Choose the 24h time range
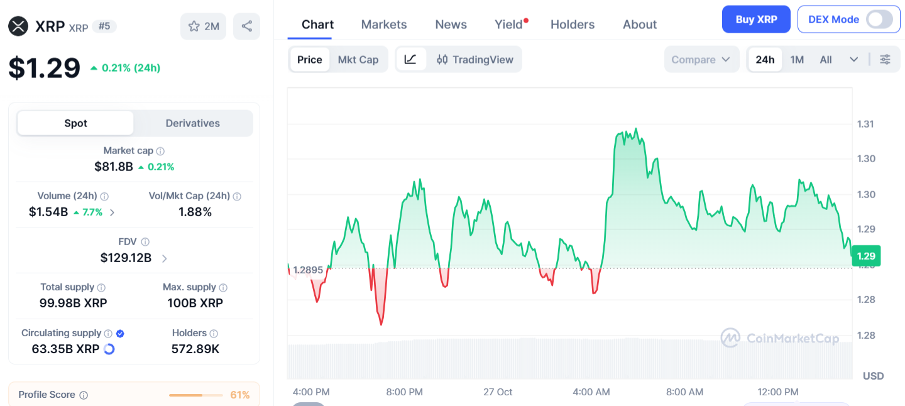This screenshot has width=905, height=406. coord(765,60)
